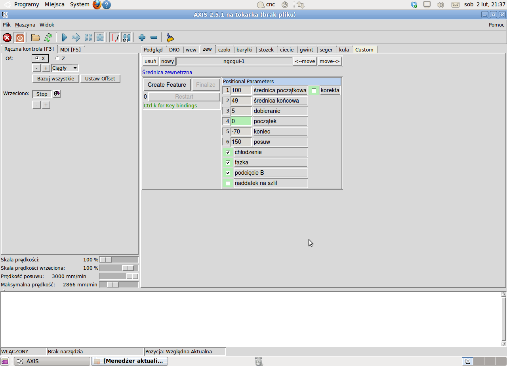The width and height of the screenshot is (507, 366).
Task: Open the Plik menu
Action: point(7,25)
